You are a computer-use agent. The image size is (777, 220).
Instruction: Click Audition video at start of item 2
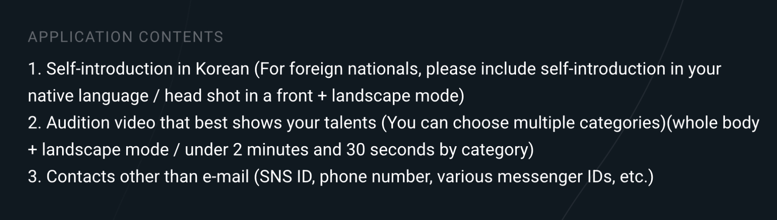point(101,123)
